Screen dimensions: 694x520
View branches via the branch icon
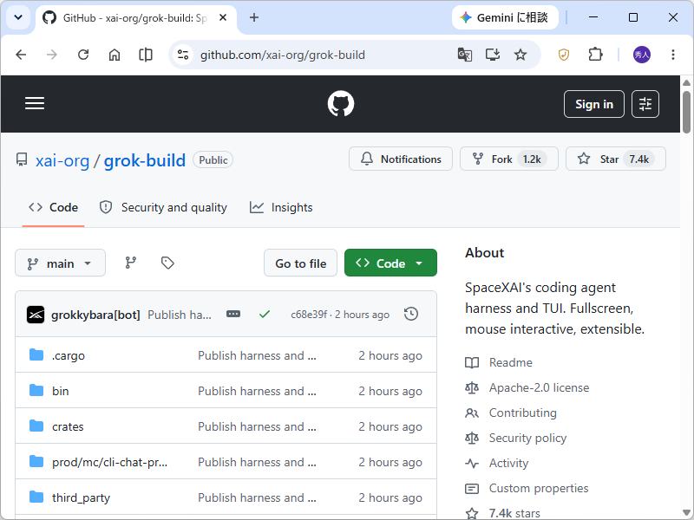pos(131,263)
